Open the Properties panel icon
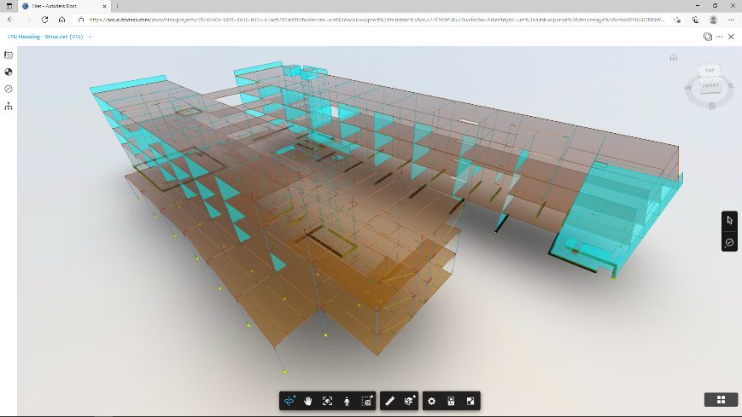Viewport: 742px width, 417px height. (x=451, y=401)
